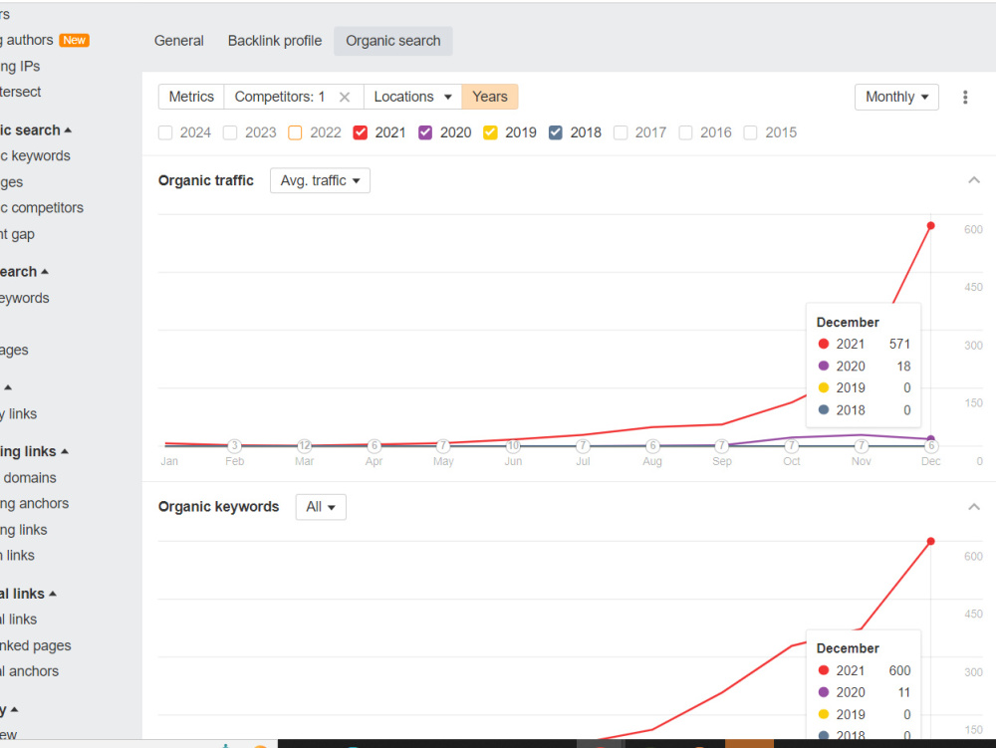Screen dimensions: 996x748
Task: Click the August timeline marker 6
Action: pyautogui.click(x=652, y=446)
